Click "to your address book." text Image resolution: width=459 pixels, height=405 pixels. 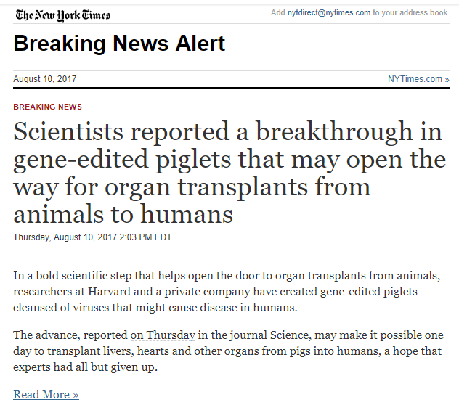(411, 12)
